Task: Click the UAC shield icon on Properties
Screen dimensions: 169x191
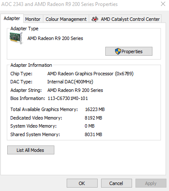Action: (x=118, y=51)
